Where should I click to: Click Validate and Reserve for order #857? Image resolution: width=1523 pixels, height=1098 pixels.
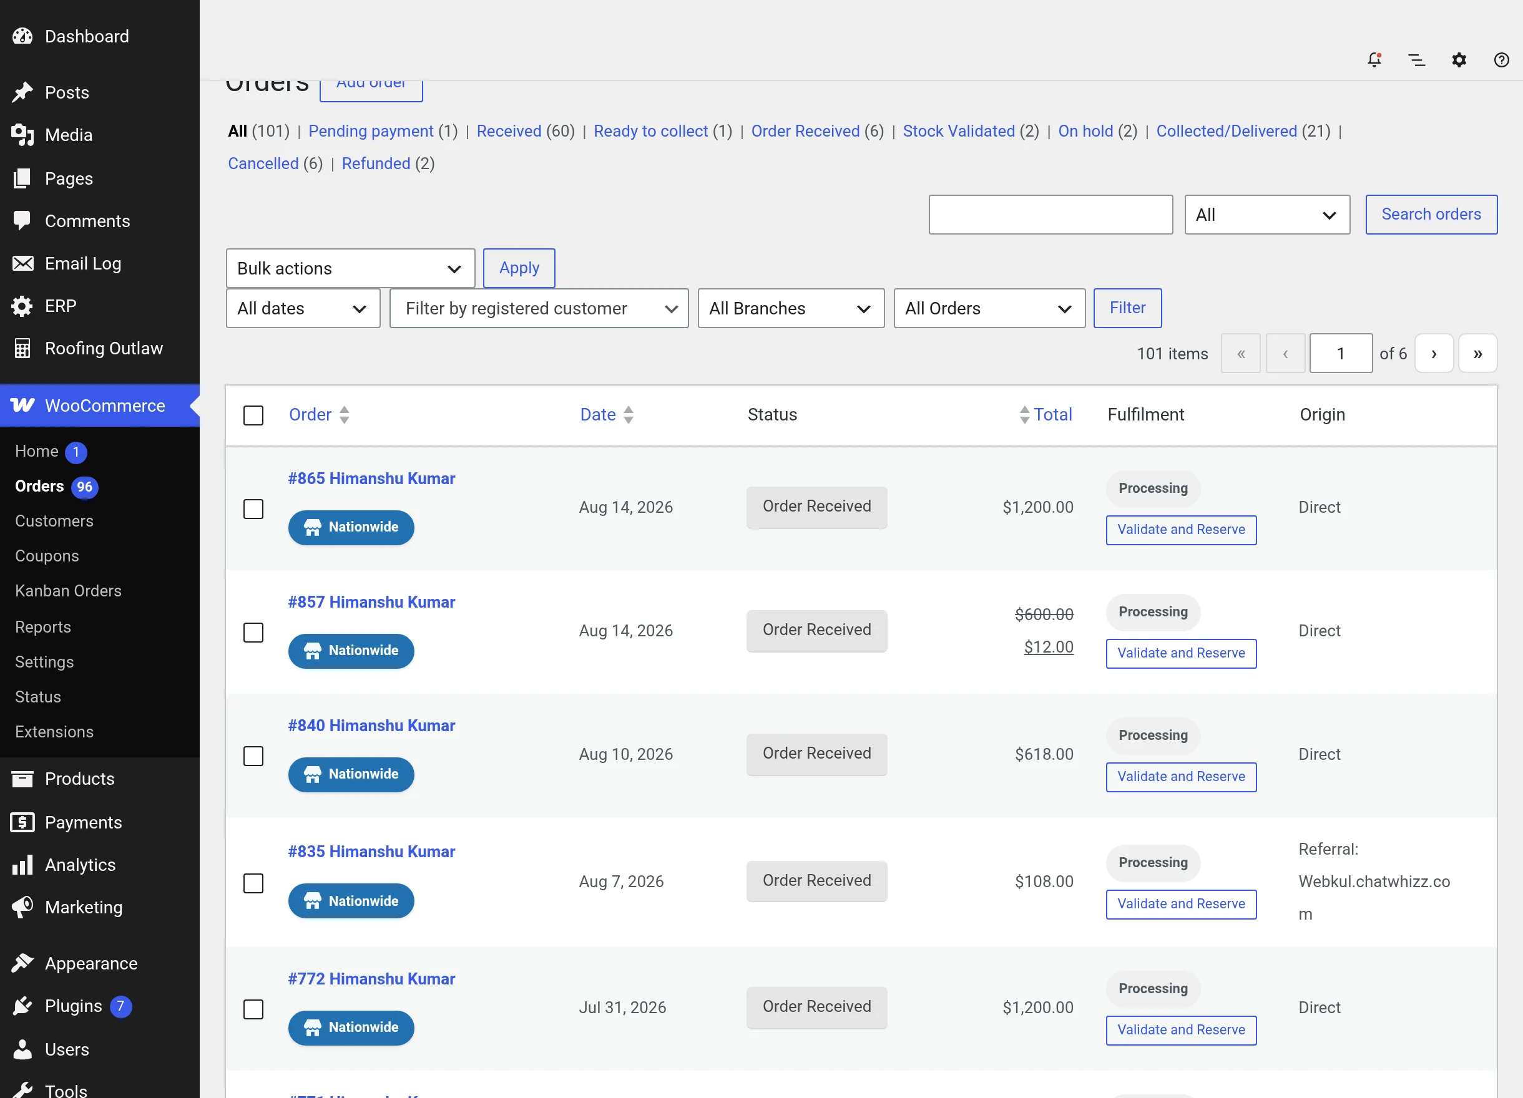click(1181, 653)
